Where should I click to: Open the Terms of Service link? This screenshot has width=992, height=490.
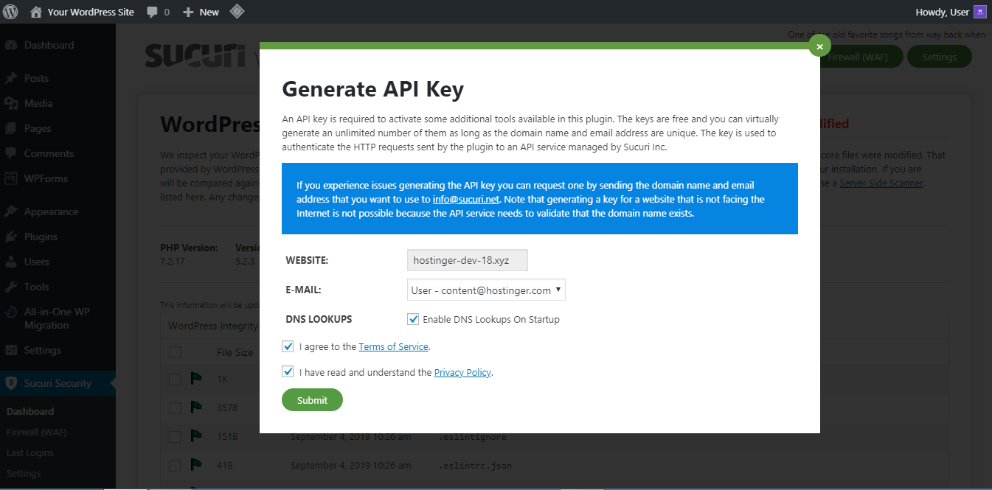click(x=393, y=346)
